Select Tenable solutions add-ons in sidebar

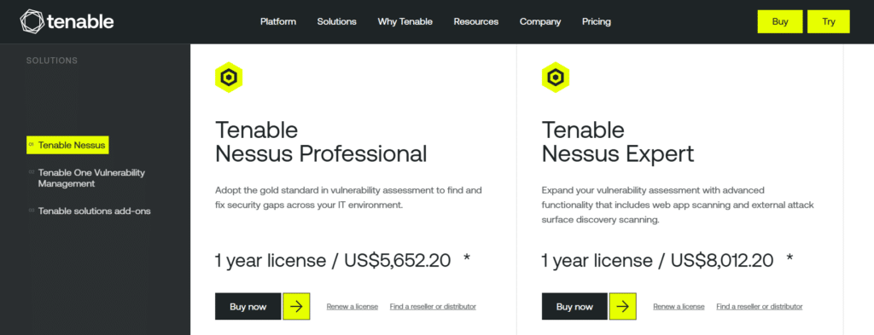point(94,211)
